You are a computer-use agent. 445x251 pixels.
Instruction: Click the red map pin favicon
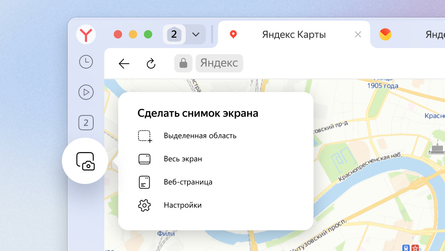click(233, 34)
